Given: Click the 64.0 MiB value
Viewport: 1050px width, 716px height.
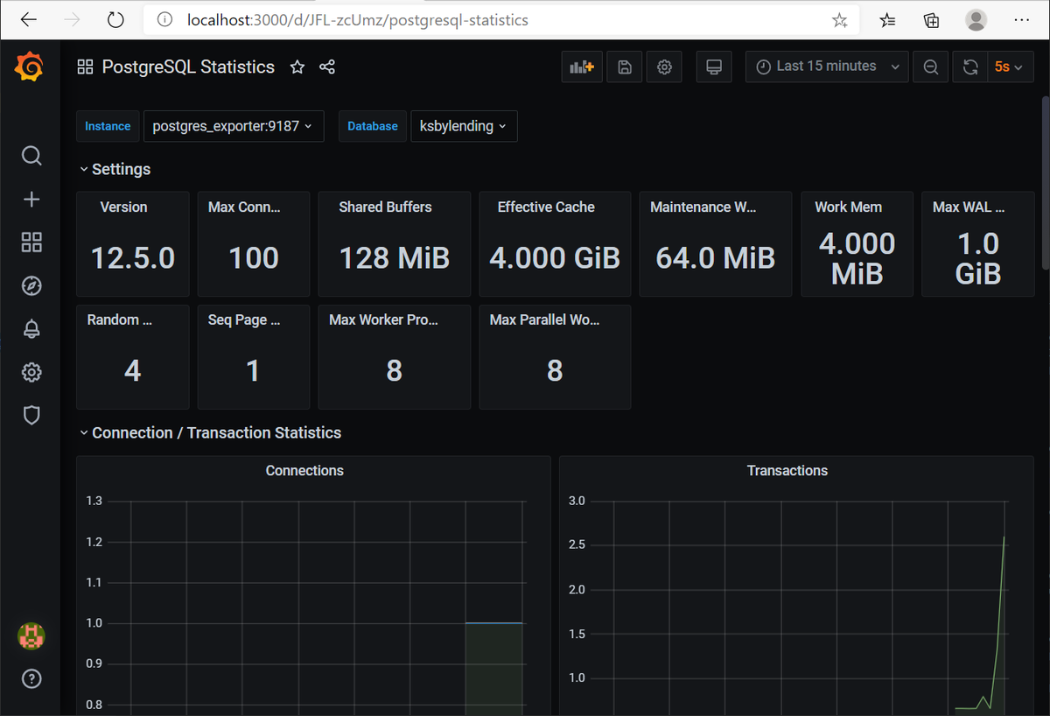Looking at the screenshot, I should tap(715, 258).
